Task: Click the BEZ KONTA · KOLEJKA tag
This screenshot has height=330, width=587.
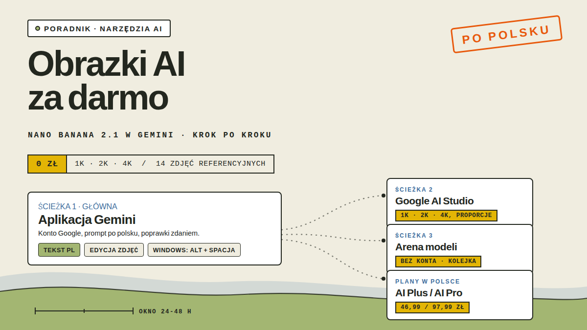Action: coord(438,262)
